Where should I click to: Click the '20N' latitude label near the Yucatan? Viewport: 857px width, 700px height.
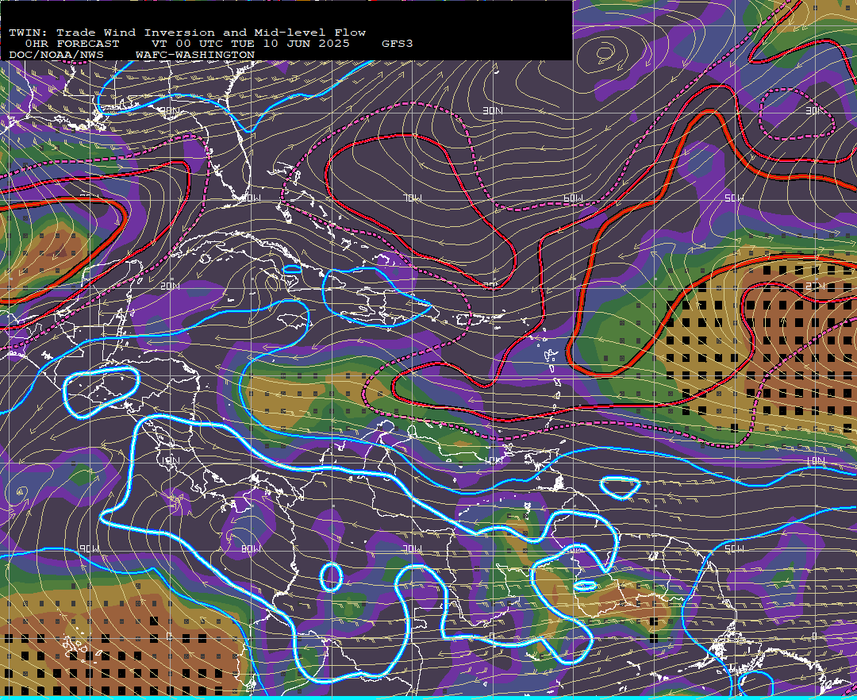[x=170, y=286]
